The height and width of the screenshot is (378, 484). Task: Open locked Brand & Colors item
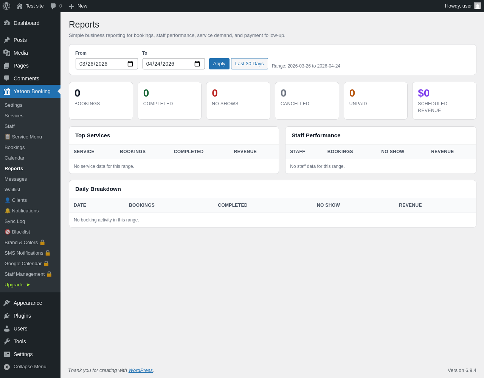point(25,242)
